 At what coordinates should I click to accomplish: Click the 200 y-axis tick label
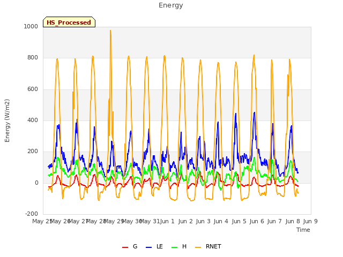coord(33,152)
